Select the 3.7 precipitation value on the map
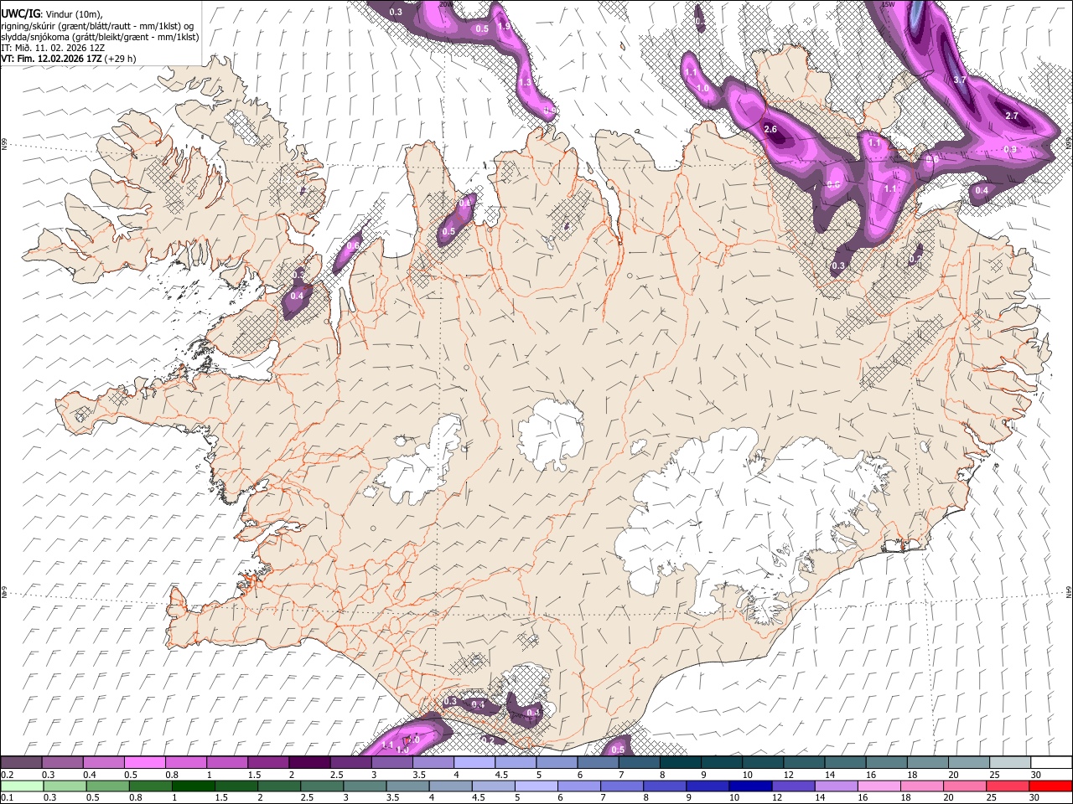 click(961, 80)
